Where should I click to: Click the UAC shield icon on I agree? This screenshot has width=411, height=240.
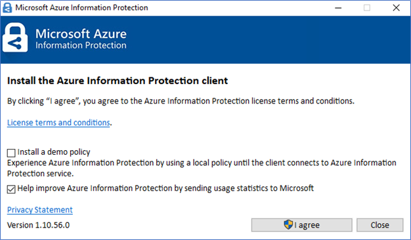[288, 224]
